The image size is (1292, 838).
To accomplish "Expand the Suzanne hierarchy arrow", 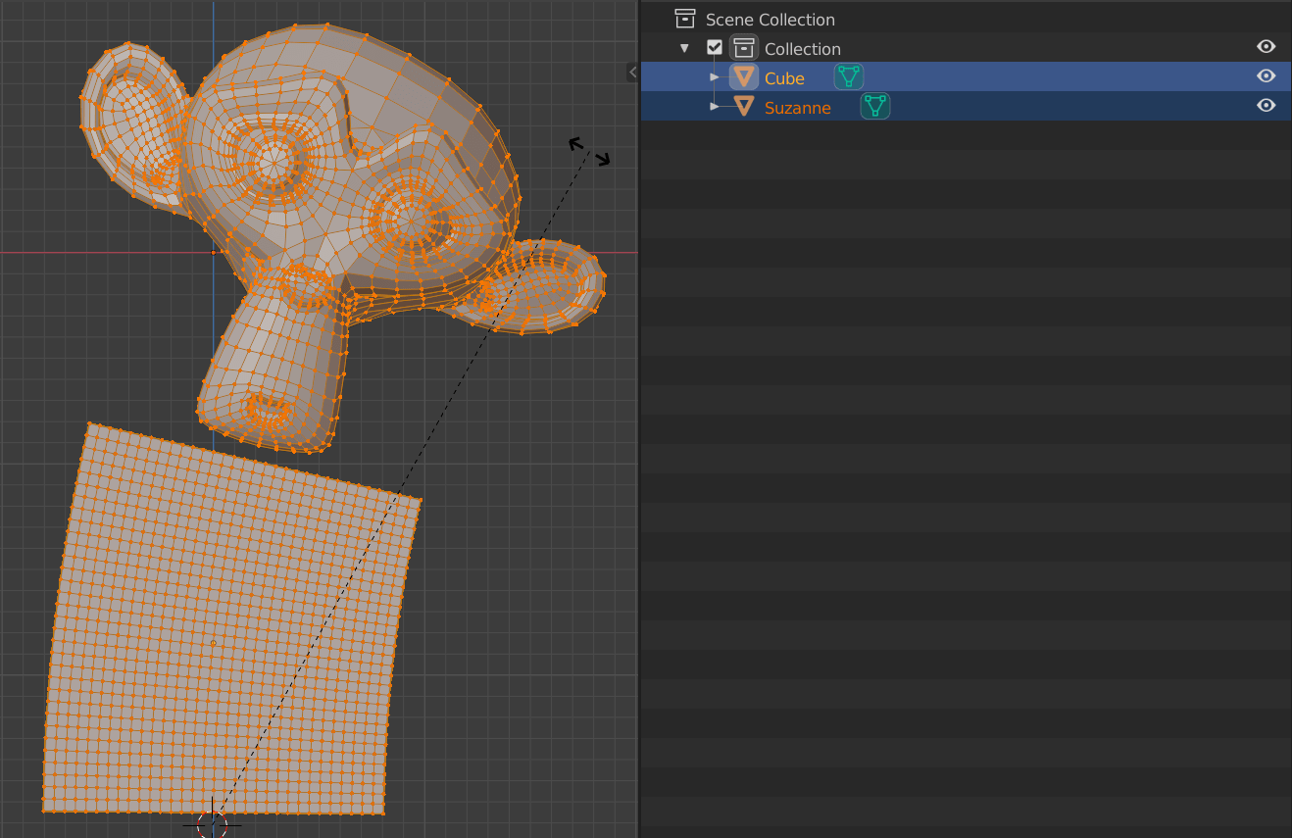I will click(x=715, y=107).
